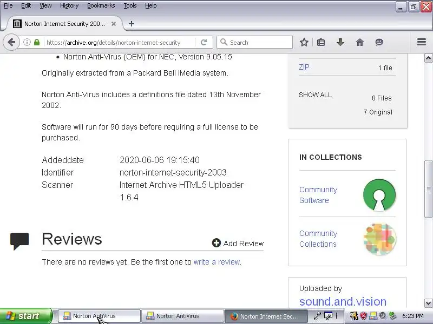The height and width of the screenshot is (324, 433).
Task: Open uploader sound.and.vision profile link
Action: [x=343, y=302]
